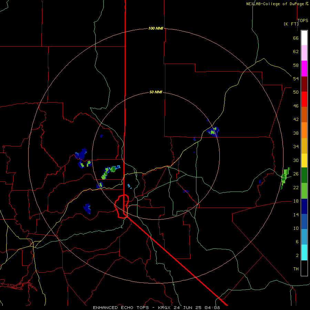The image size is (310, 310).
Task: Click the white top swatch of the legend
Action: (x=304, y=38)
